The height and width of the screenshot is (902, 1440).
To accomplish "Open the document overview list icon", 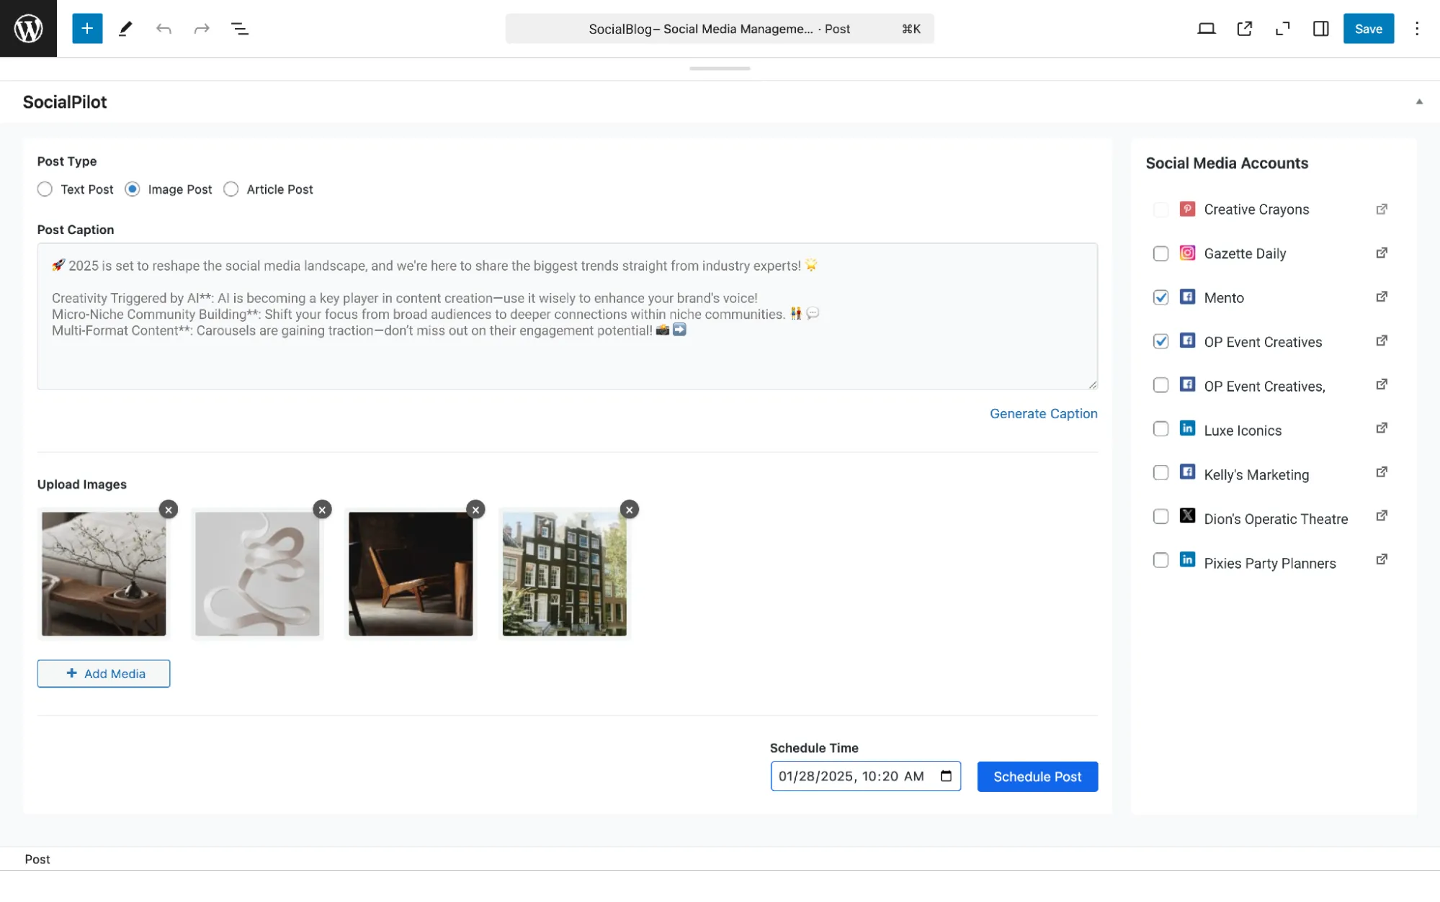I will point(239,28).
